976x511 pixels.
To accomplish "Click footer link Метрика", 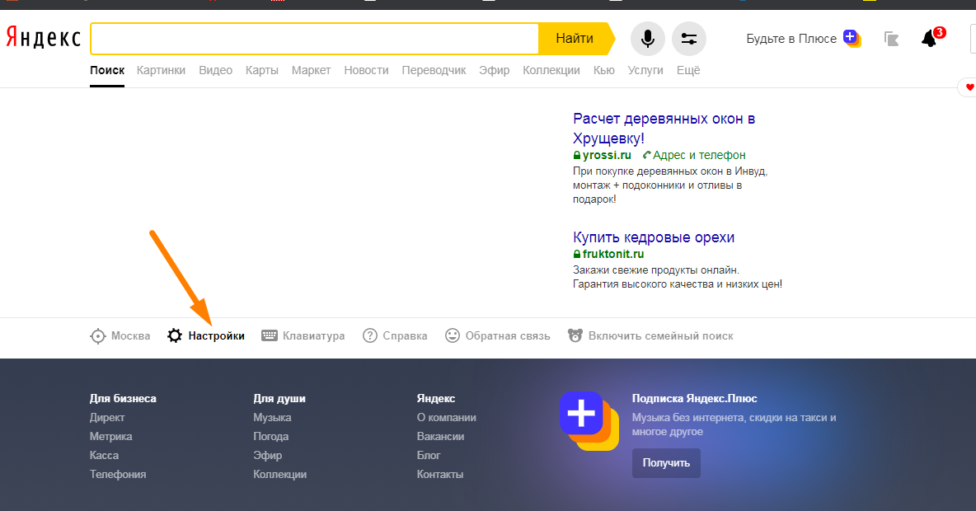I will [x=110, y=436].
